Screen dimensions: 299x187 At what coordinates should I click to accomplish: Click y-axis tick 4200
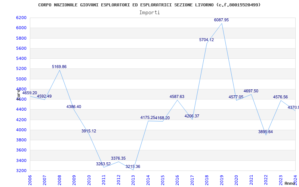(x=21, y=120)
